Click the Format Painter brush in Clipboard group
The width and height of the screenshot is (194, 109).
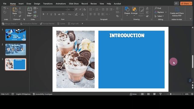[20, 16]
